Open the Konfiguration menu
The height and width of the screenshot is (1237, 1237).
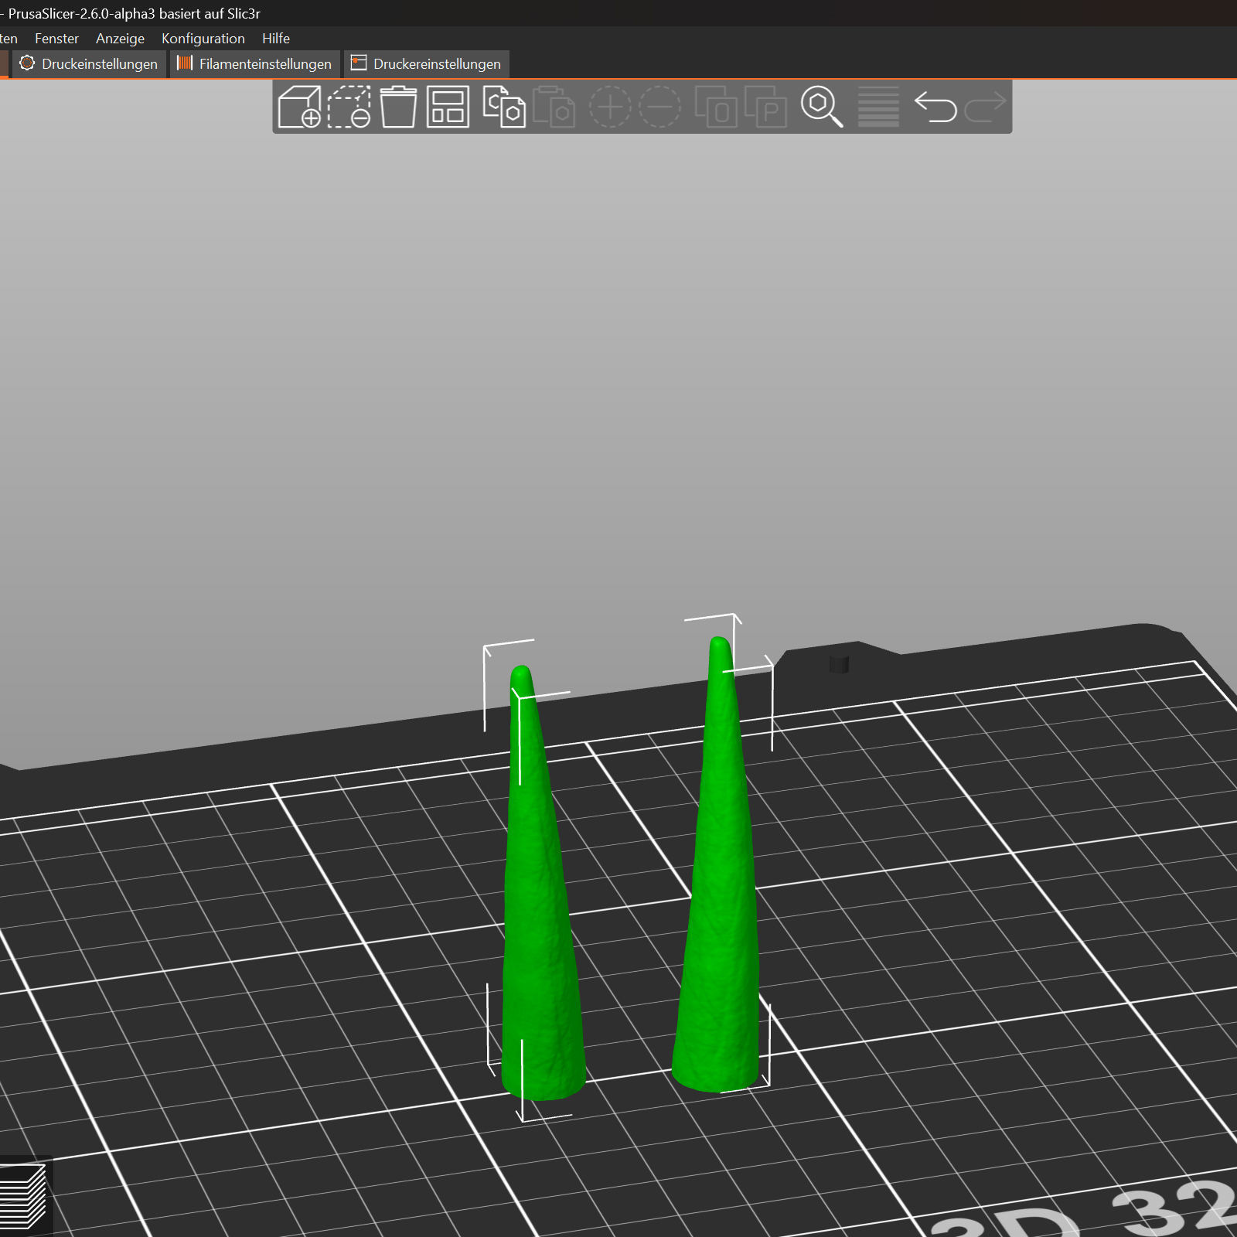click(203, 39)
